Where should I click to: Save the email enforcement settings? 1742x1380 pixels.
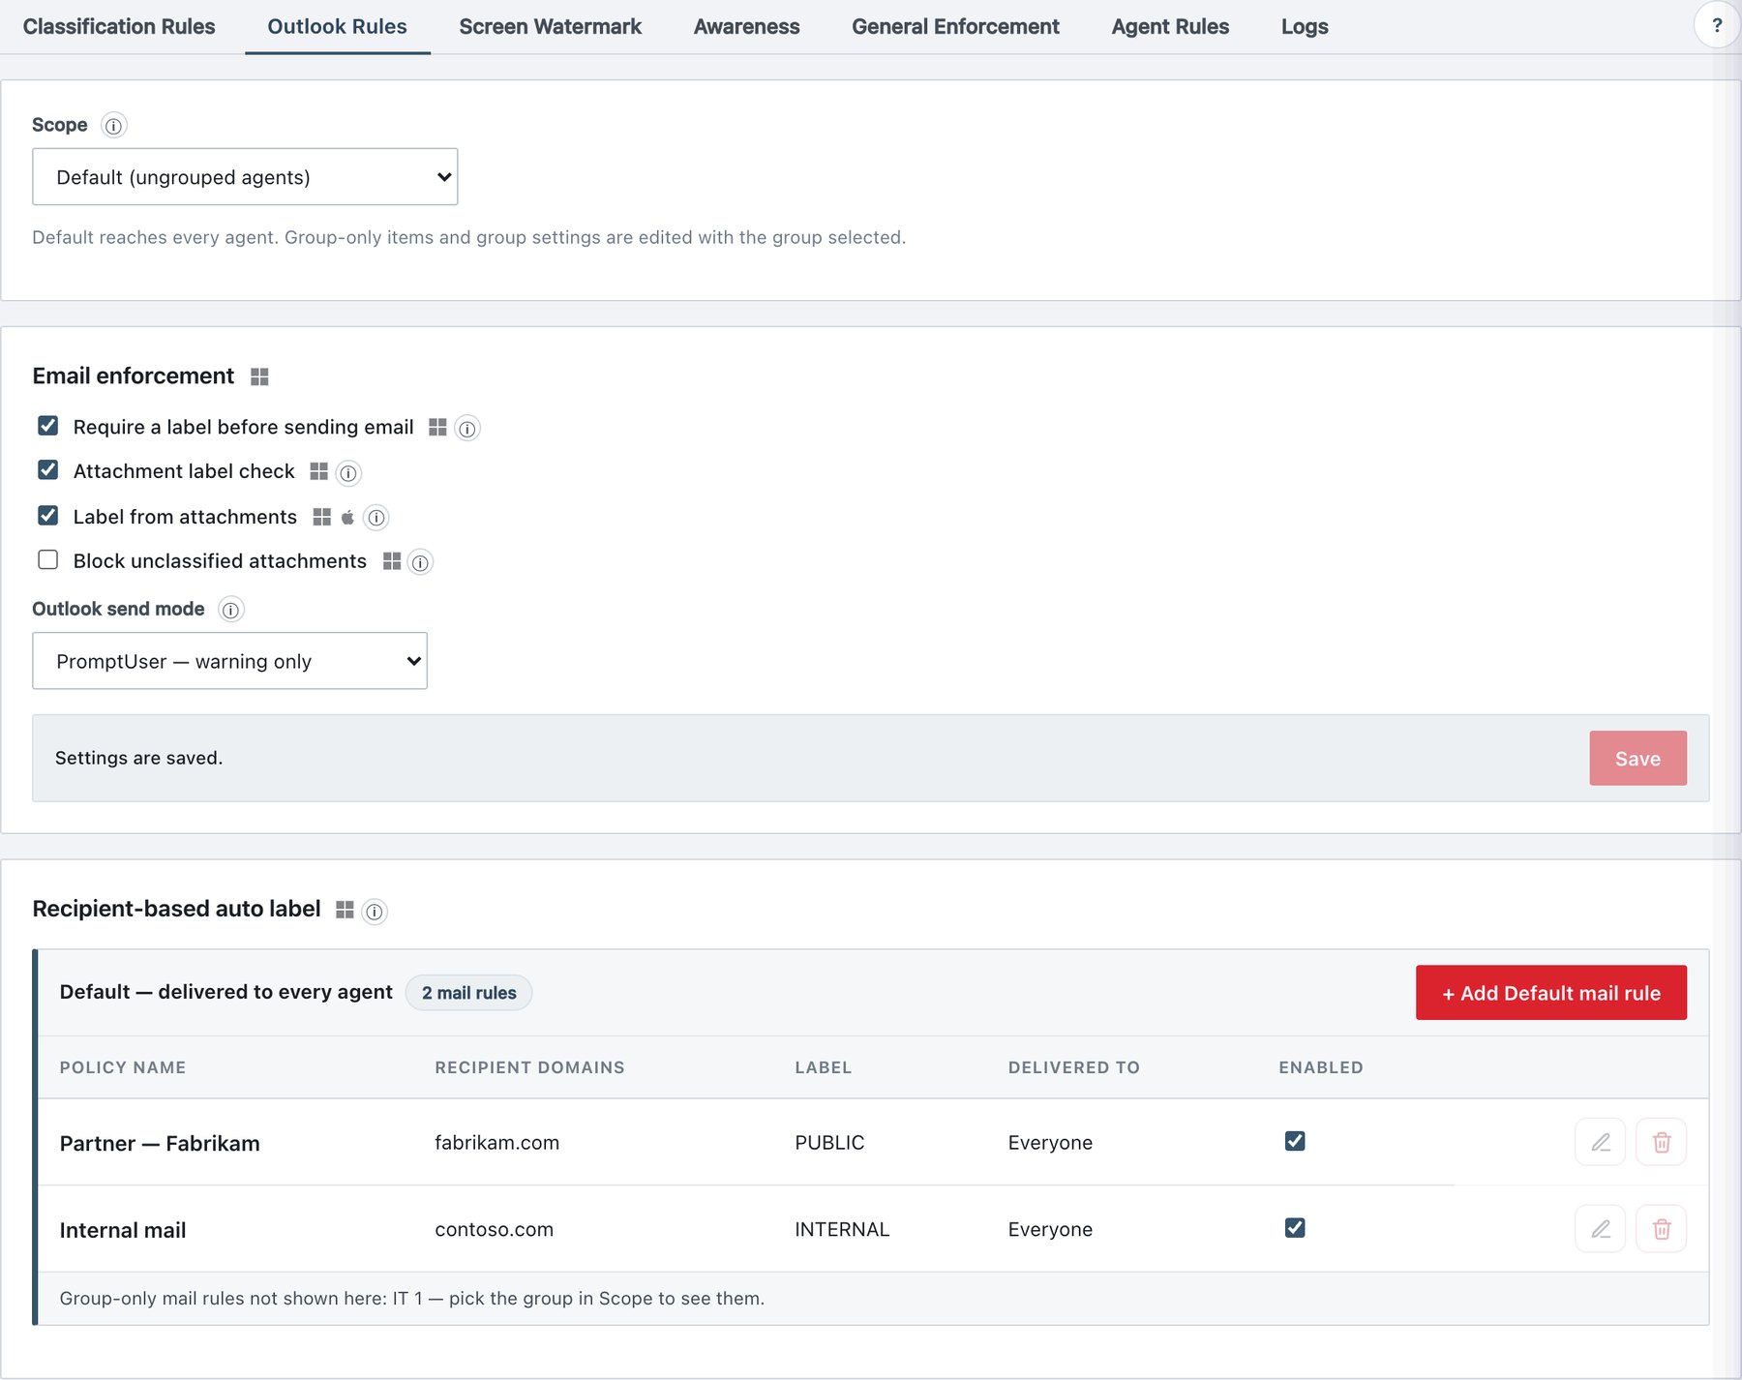[x=1637, y=759]
